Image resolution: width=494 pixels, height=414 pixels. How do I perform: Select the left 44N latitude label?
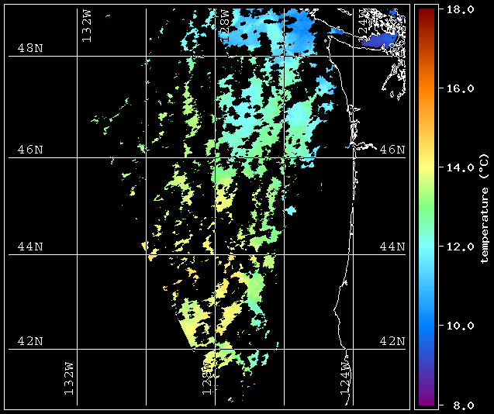pyautogui.click(x=30, y=247)
